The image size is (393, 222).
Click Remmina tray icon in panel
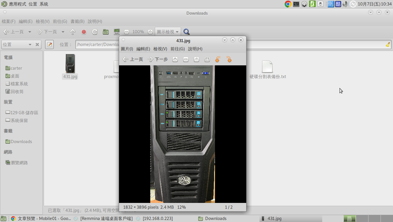click(353, 4)
